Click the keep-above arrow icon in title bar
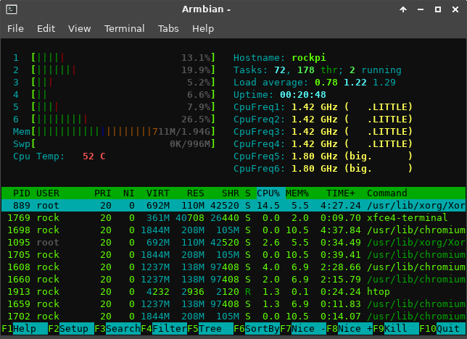 [x=403, y=9]
